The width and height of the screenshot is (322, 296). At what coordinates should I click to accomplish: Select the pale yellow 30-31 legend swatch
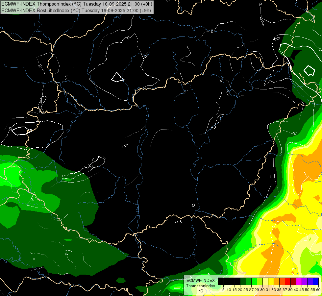[x=265, y=282]
